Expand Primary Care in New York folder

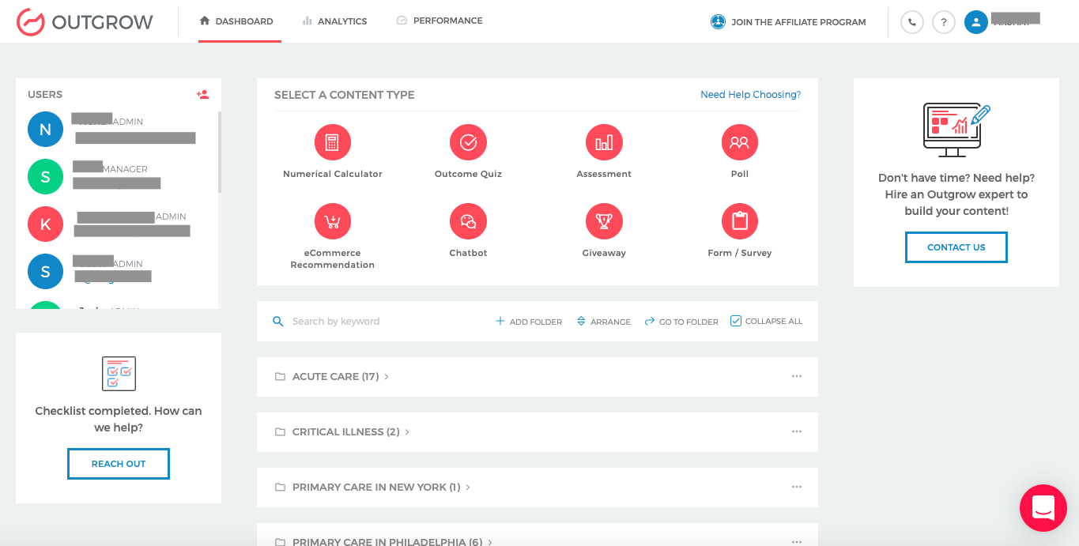372,488
